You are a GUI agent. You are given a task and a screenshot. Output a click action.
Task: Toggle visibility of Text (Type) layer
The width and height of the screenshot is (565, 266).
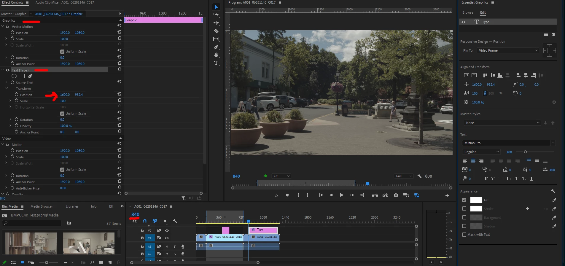pos(8,70)
